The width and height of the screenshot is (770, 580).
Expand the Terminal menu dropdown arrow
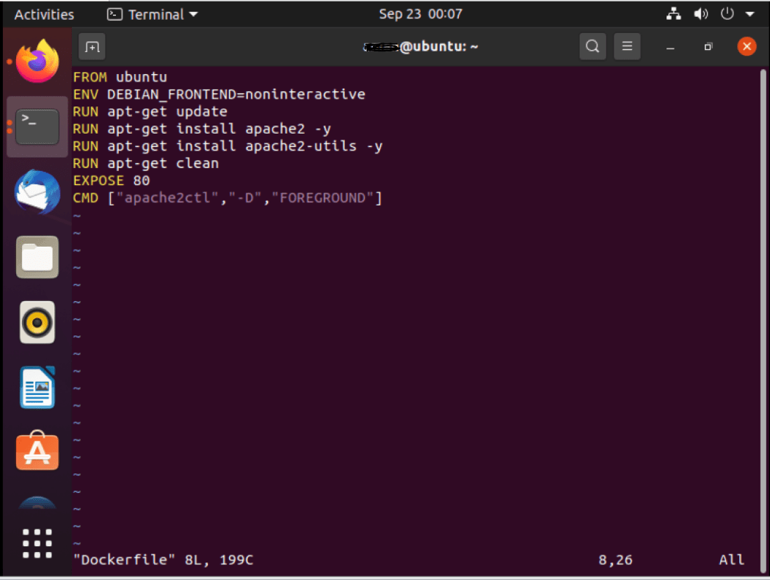pyautogui.click(x=192, y=13)
